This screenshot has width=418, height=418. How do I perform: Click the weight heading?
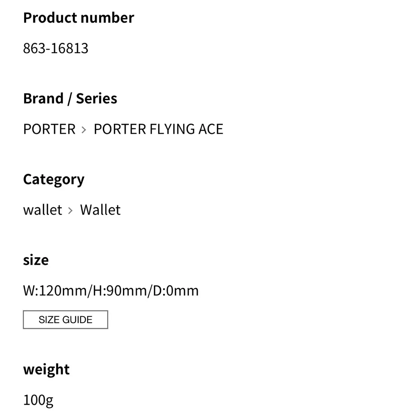click(46, 370)
